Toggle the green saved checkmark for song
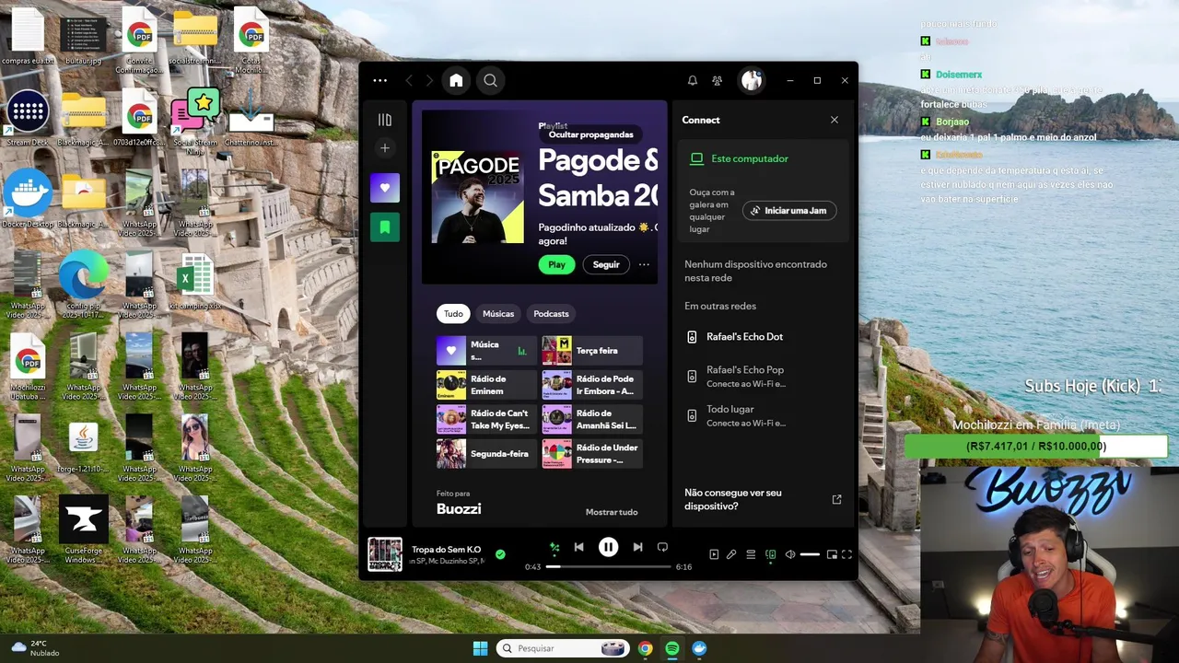This screenshot has width=1179, height=663. [500, 554]
